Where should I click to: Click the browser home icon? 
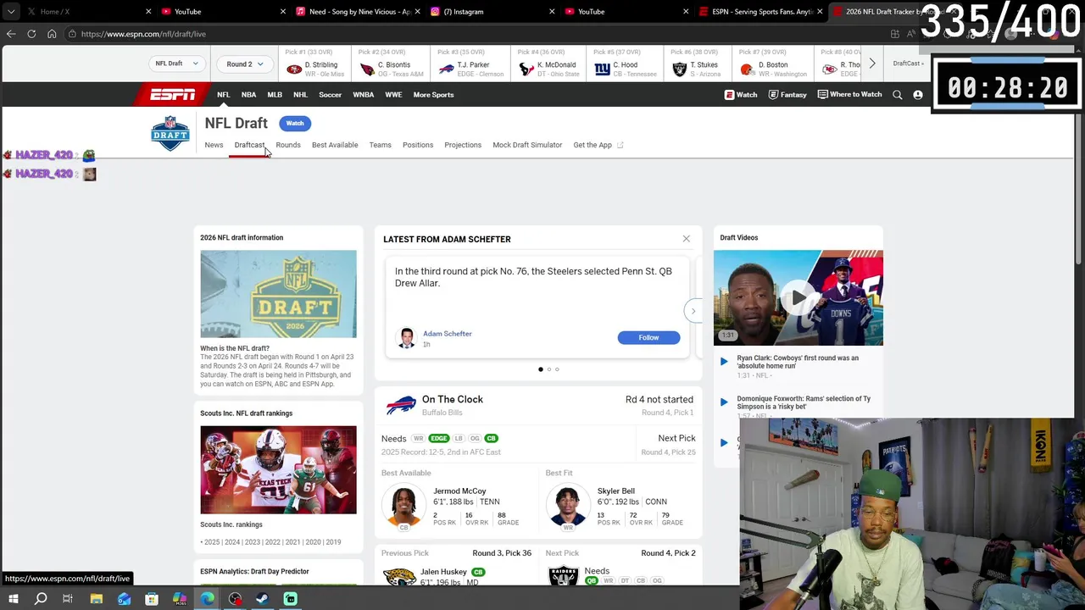tap(52, 34)
